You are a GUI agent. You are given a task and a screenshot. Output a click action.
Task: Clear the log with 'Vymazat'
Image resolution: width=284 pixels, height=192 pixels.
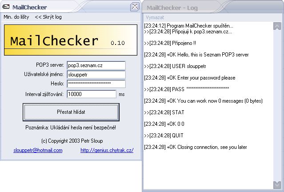click(155, 17)
